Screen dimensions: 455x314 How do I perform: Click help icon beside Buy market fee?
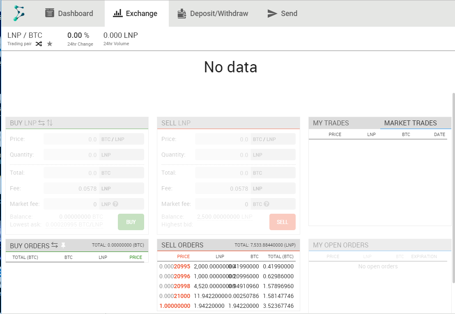tap(115, 204)
